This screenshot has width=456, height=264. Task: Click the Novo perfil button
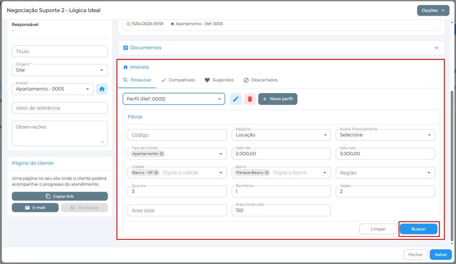tap(278, 99)
